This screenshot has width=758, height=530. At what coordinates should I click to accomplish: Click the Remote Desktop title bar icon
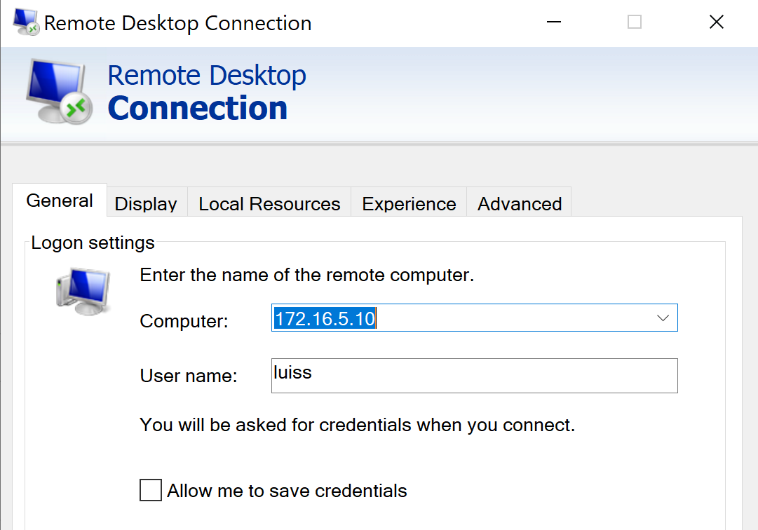(x=26, y=22)
